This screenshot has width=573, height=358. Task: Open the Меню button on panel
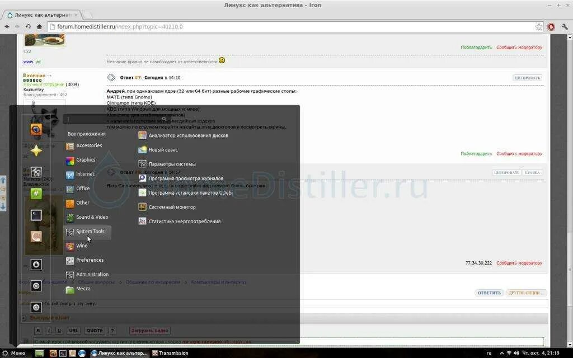[x=14, y=354]
